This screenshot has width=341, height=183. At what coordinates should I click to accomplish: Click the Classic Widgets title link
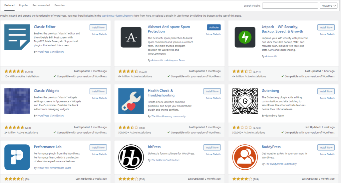point(47,91)
